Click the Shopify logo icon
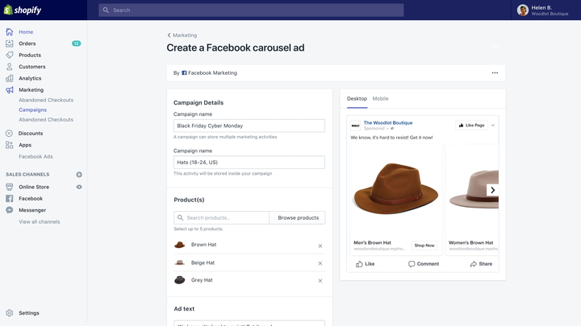This screenshot has width=581, height=326. point(8,10)
